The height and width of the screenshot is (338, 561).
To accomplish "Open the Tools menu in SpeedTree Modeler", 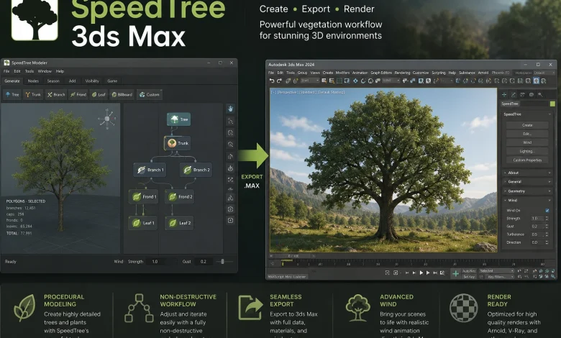I will (x=29, y=71).
